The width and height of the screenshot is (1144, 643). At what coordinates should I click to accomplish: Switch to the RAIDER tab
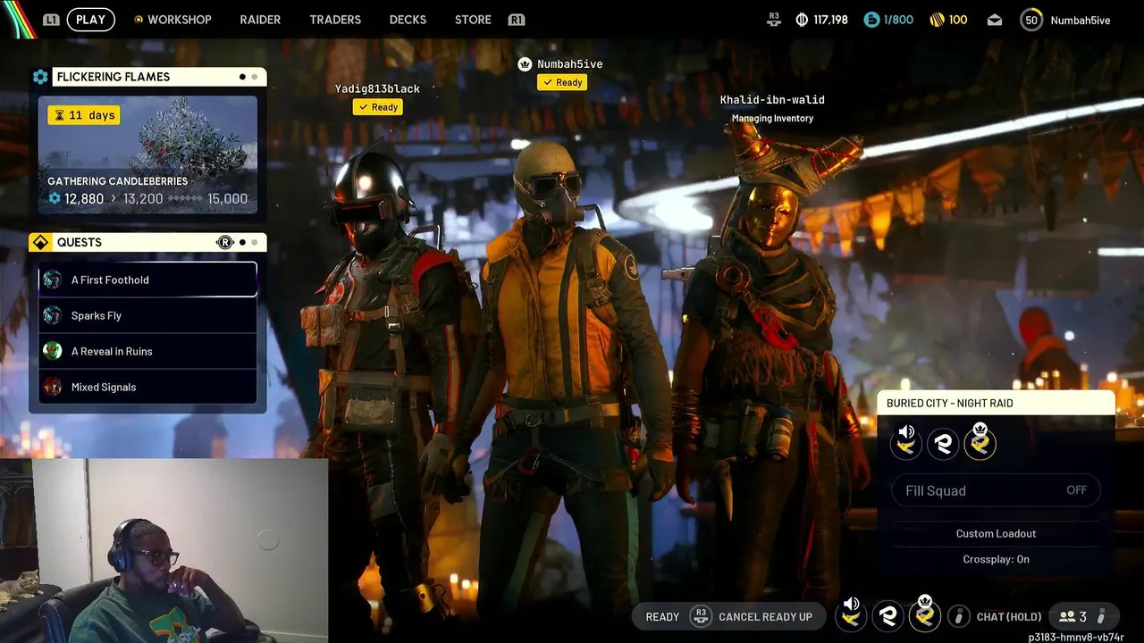tap(260, 20)
